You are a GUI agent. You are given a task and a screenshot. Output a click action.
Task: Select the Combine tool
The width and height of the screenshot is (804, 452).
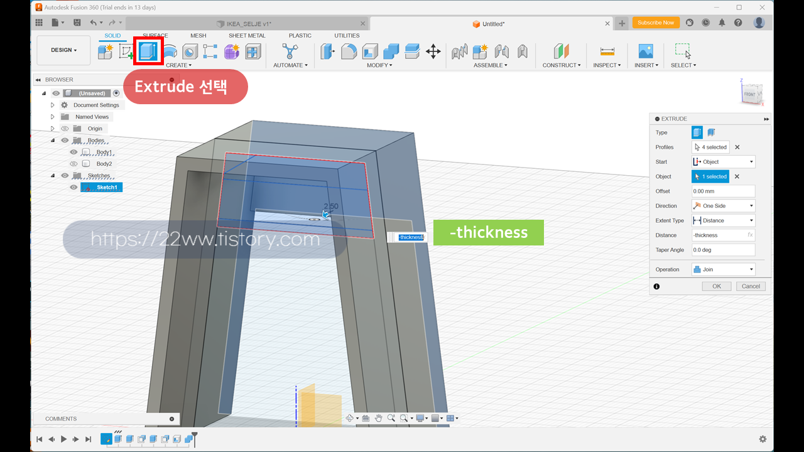[391, 51]
